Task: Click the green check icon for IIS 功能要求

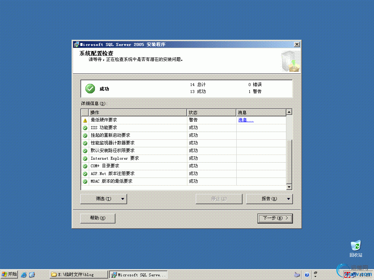Action: click(85, 128)
